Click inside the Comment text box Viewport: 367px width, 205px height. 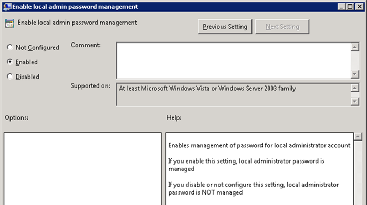click(233, 60)
